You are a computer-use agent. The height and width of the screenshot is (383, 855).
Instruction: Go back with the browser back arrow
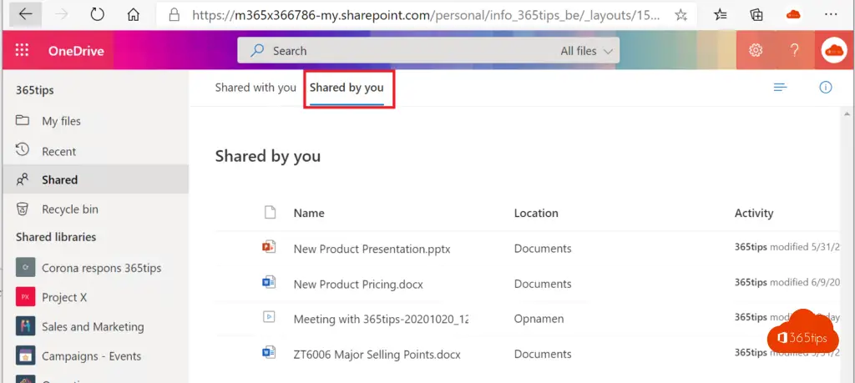[25, 14]
